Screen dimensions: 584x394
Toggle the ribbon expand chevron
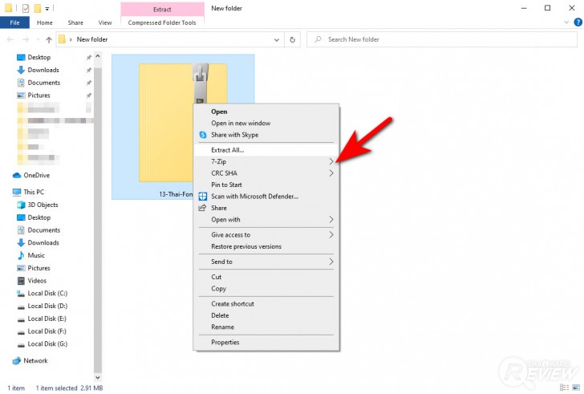point(566,22)
